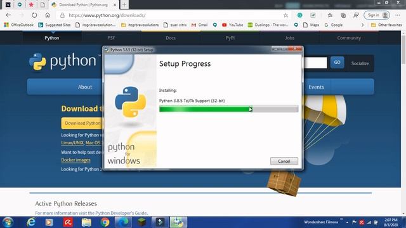The width and height of the screenshot is (406, 228).
Task: Open the OfficeOutlook bookmark
Action: pos(18,25)
